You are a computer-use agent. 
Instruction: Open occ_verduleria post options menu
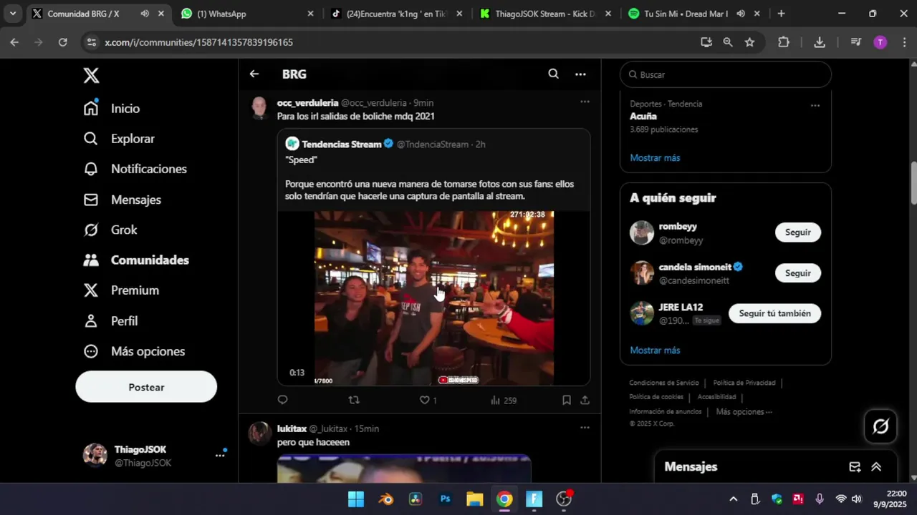[585, 102]
